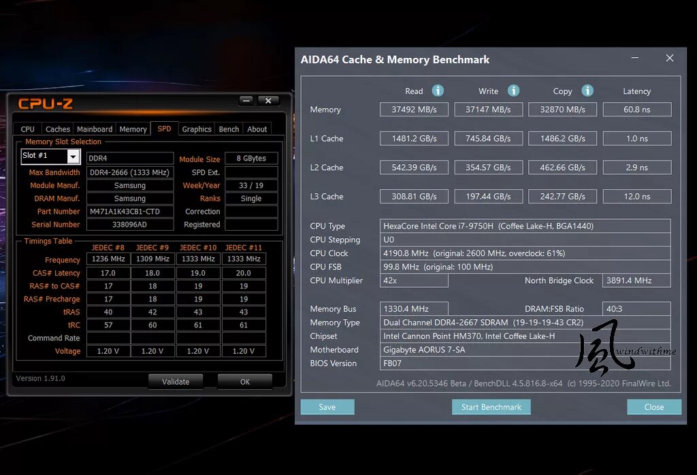This screenshot has height=475, width=697.
Task: Click the JEDEC #9 frequency 1309 MHz
Action: point(153,259)
